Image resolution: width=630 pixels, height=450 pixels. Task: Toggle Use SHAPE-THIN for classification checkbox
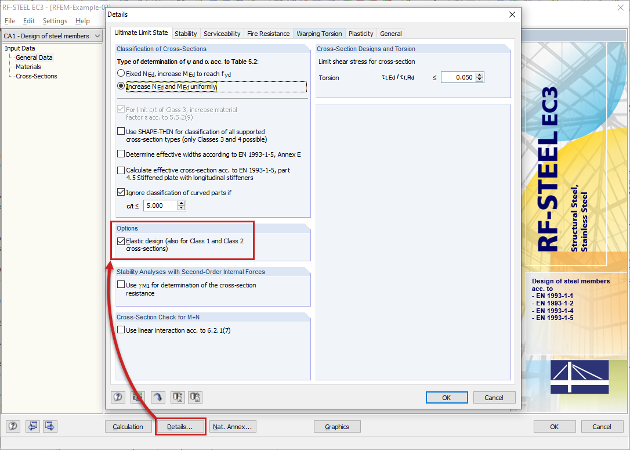point(121,131)
